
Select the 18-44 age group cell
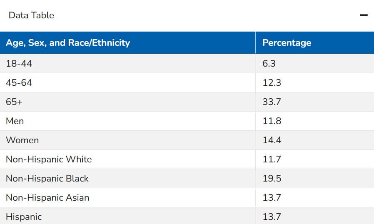tap(19, 64)
